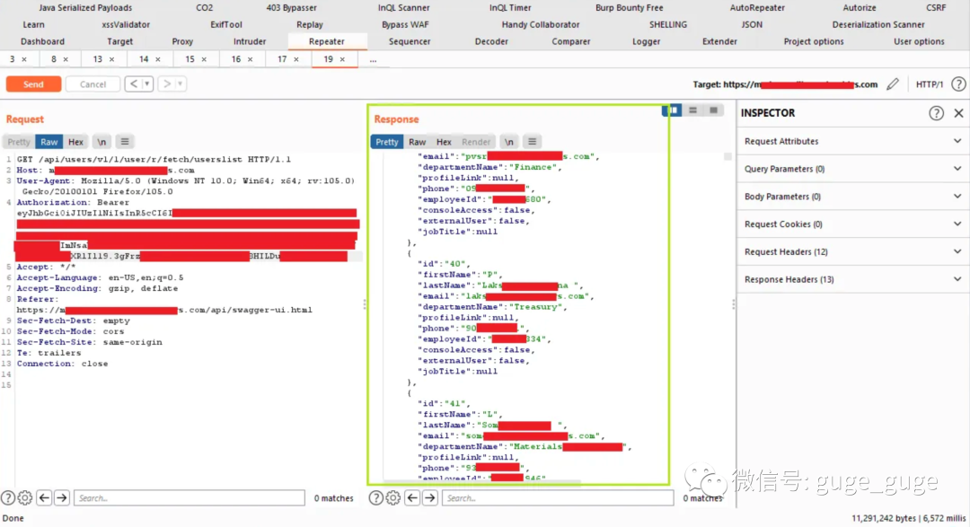Open the response search help icon
Image resolution: width=970 pixels, height=527 pixels.
tap(375, 498)
